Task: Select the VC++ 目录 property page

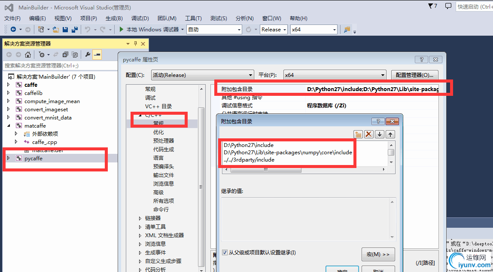Action: [x=158, y=106]
